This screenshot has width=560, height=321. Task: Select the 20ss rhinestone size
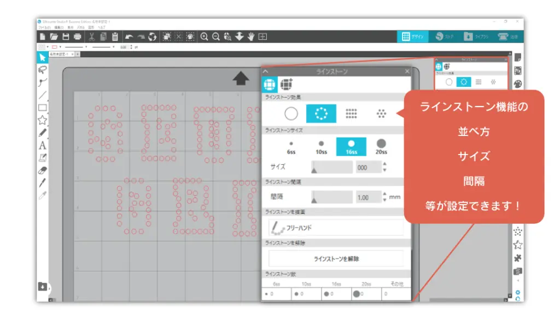(x=381, y=146)
